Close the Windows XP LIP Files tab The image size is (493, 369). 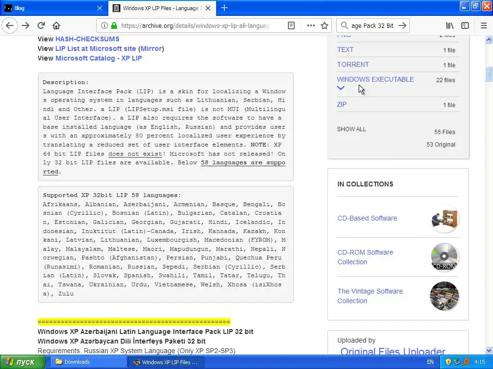(x=208, y=8)
